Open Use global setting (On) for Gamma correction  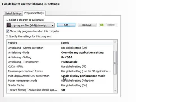[74, 48]
